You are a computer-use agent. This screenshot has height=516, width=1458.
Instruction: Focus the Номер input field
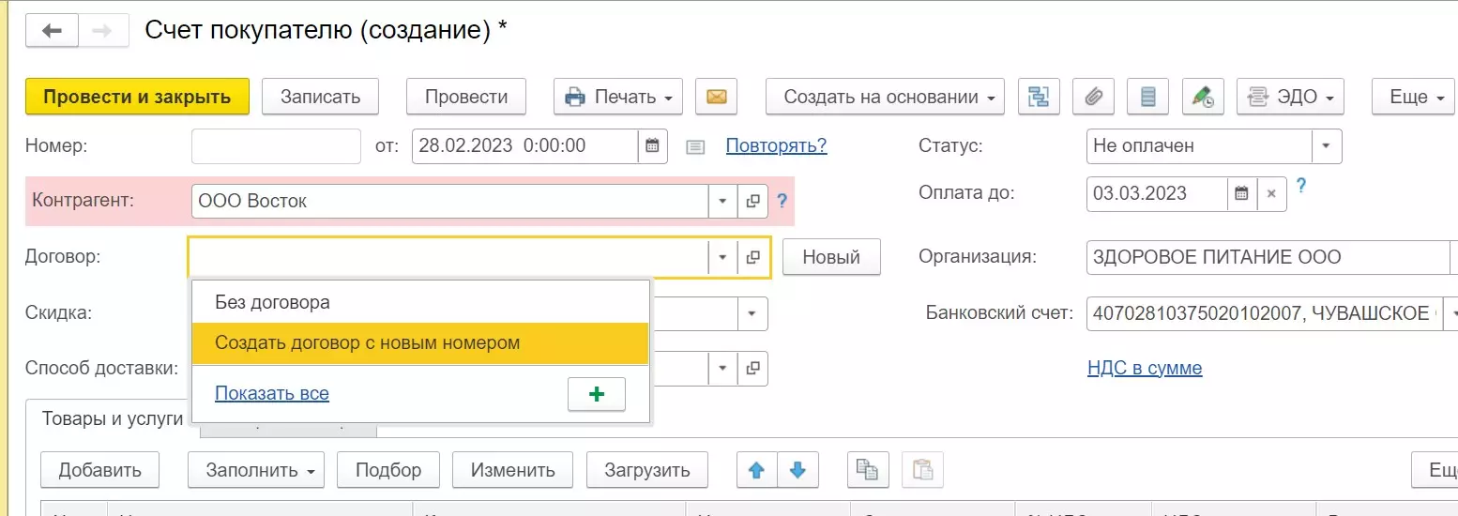pyautogui.click(x=276, y=145)
